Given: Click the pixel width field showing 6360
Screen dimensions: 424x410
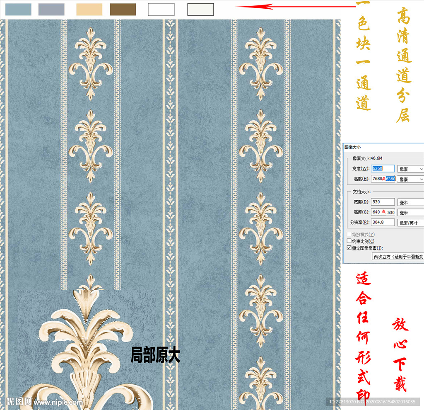Looking at the screenshot, I should tap(383, 168).
